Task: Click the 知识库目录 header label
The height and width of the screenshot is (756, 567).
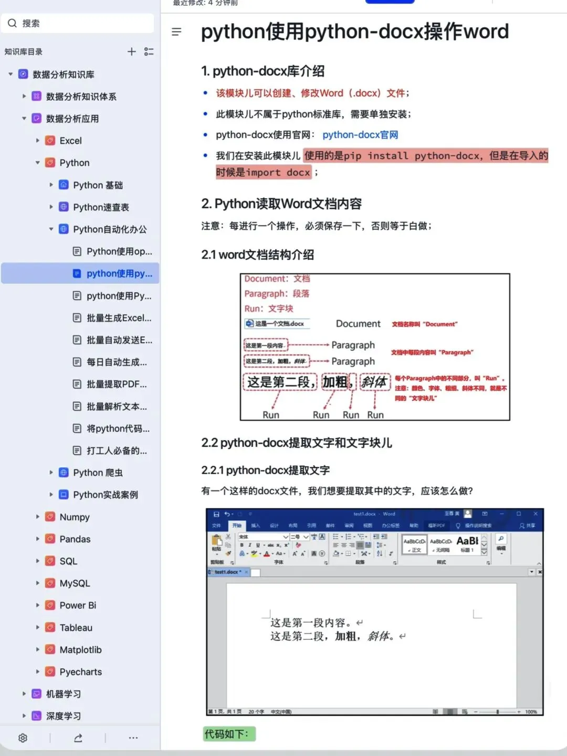Action: pos(24,51)
